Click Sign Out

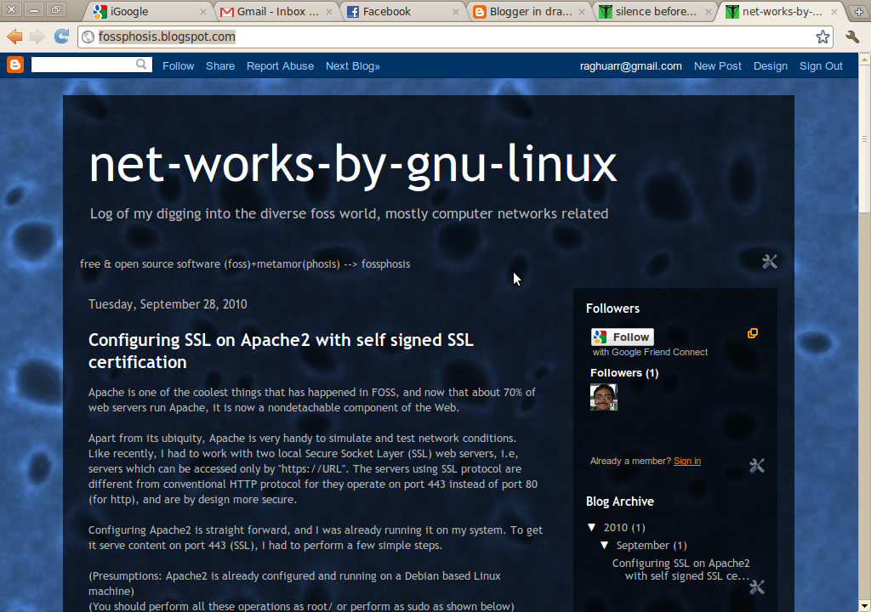[821, 66]
